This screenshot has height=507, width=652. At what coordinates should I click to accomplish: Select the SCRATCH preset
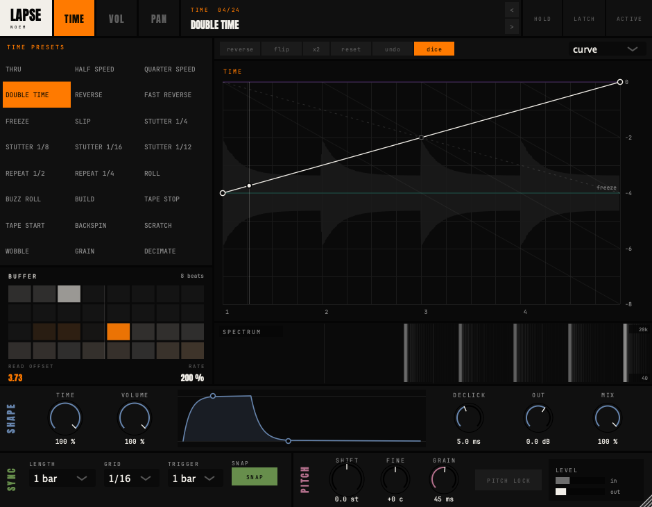[175, 225]
